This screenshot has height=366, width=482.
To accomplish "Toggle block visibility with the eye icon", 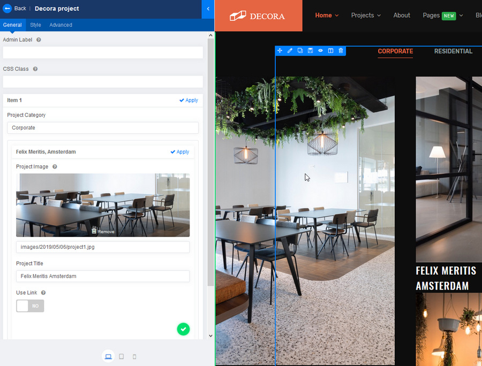I will [x=320, y=51].
